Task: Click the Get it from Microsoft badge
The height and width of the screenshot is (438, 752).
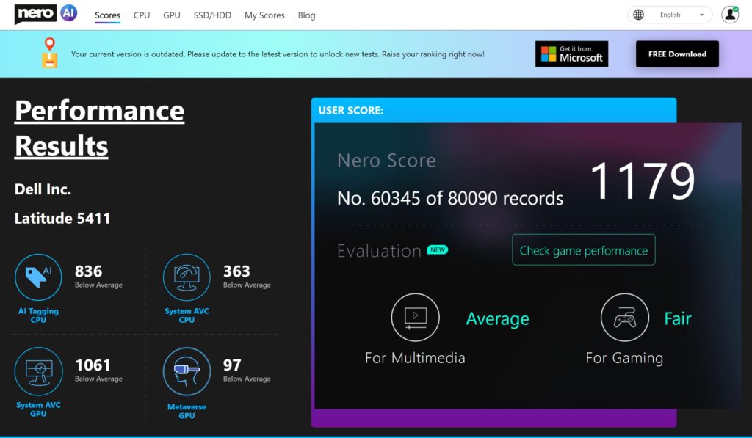Action: 571,54
